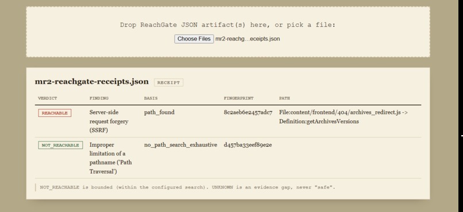Click the red REACHABLE verdict badge

[55, 113]
